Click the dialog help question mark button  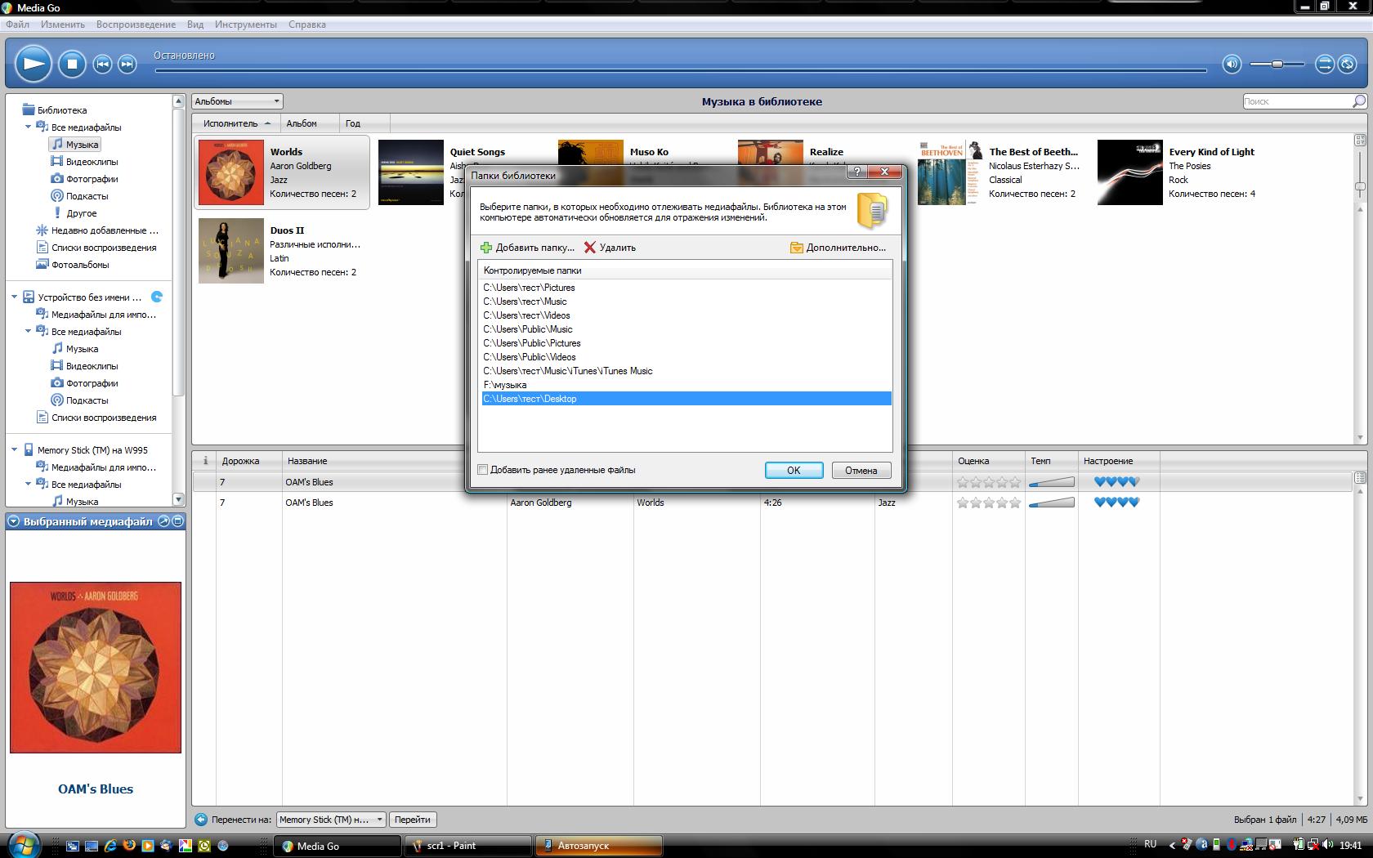tap(856, 172)
